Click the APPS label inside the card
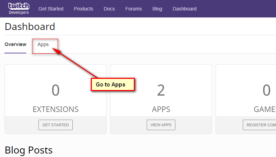Viewport: 276px width, 157px height. pos(161,109)
